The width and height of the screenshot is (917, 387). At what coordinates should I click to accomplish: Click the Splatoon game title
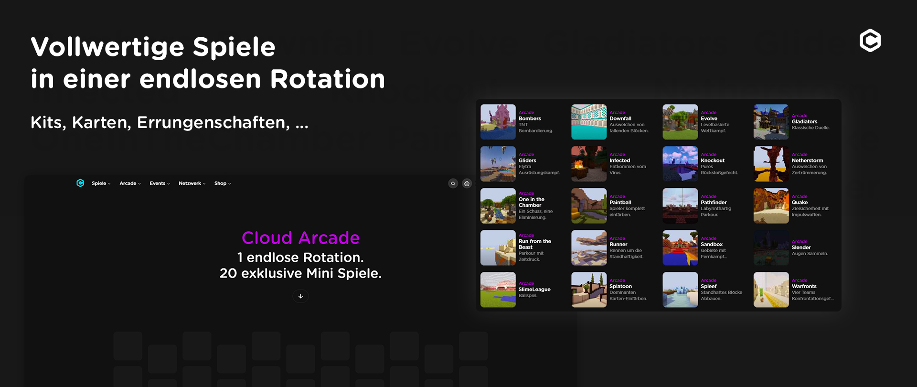click(x=620, y=287)
